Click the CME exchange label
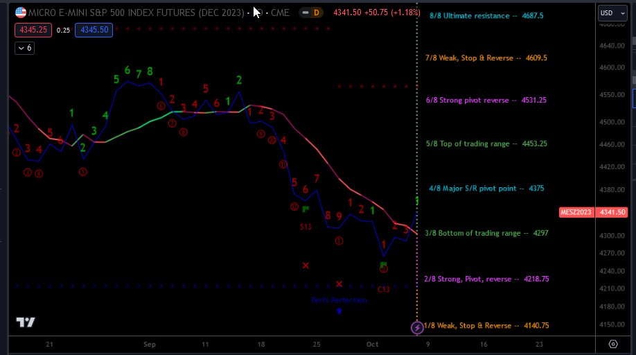Viewport: 636px width, 355px height. tap(280, 12)
